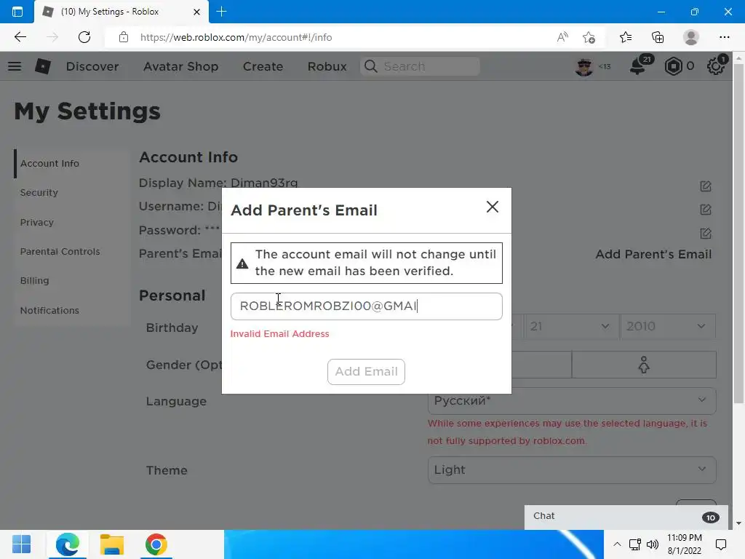The image size is (745, 559).
Task: Click the Microsoft Edge taskbar icon
Action: pos(68,544)
